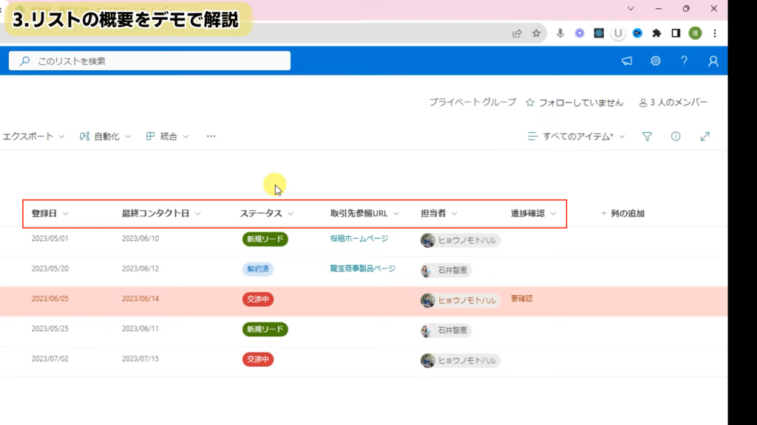Open the すべてのアイテム view dropdown
The width and height of the screenshot is (757, 425).
(x=576, y=137)
